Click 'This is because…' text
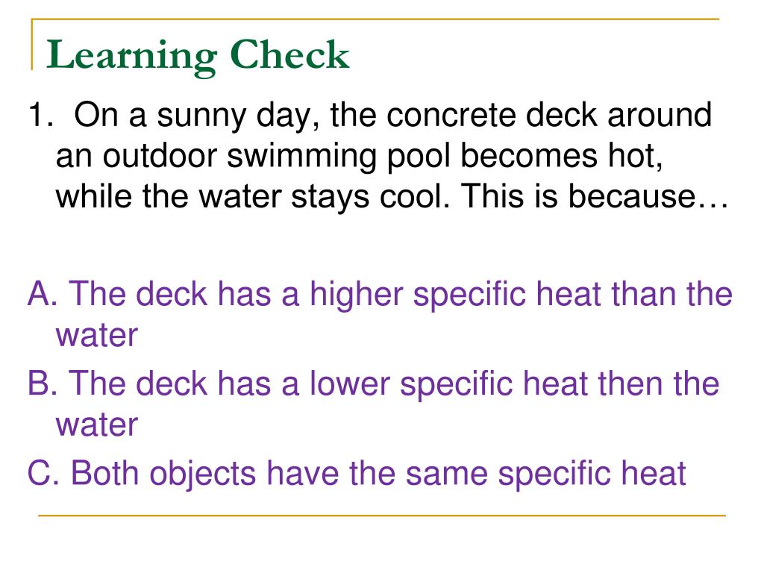Image resolution: width=764 pixels, height=573 pixels. click(x=595, y=196)
